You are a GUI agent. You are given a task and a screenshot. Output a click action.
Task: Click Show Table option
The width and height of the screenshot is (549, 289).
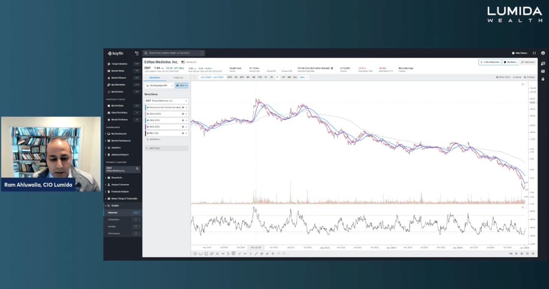503,77
